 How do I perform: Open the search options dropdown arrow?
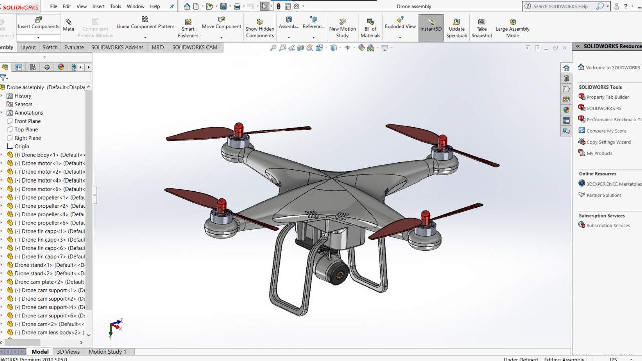pyautogui.click(x=608, y=6)
